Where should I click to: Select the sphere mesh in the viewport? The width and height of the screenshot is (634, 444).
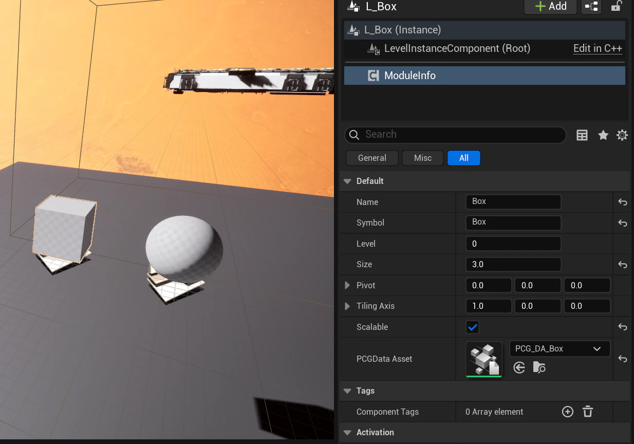(184, 249)
